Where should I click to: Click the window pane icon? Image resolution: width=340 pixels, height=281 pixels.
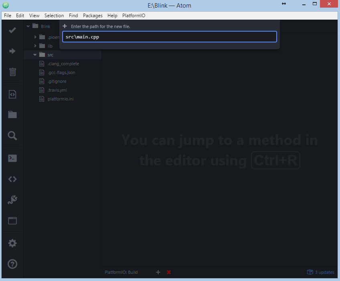click(x=12, y=221)
